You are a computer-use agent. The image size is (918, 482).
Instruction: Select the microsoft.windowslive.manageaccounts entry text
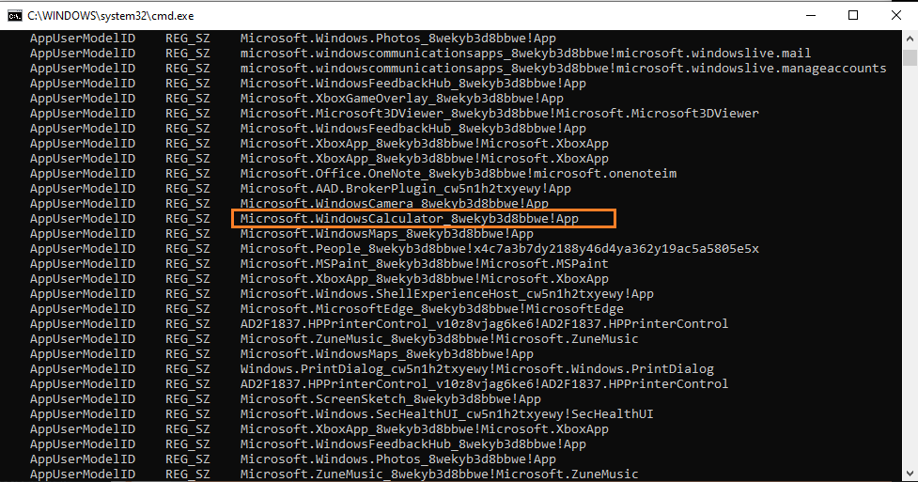(x=563, y=69)
